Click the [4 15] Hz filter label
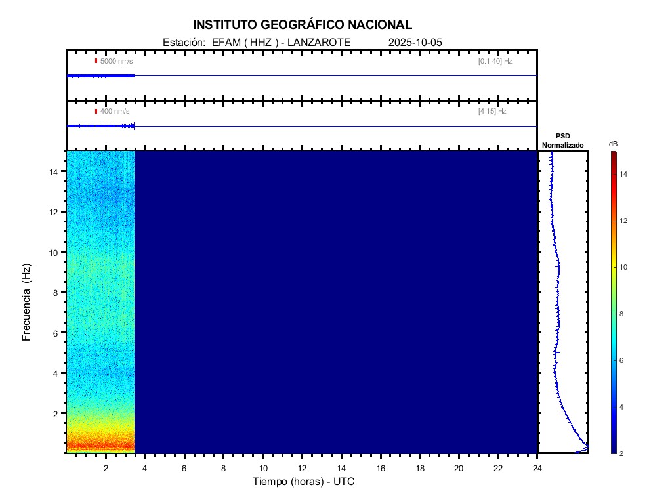 click(x=492, y=112)
